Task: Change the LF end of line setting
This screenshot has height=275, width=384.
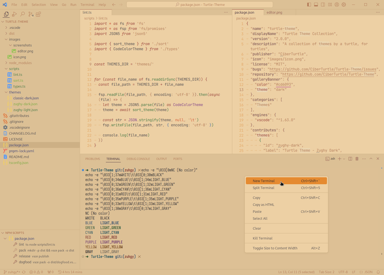Action: pyautogui.click(x=354, y=272)
